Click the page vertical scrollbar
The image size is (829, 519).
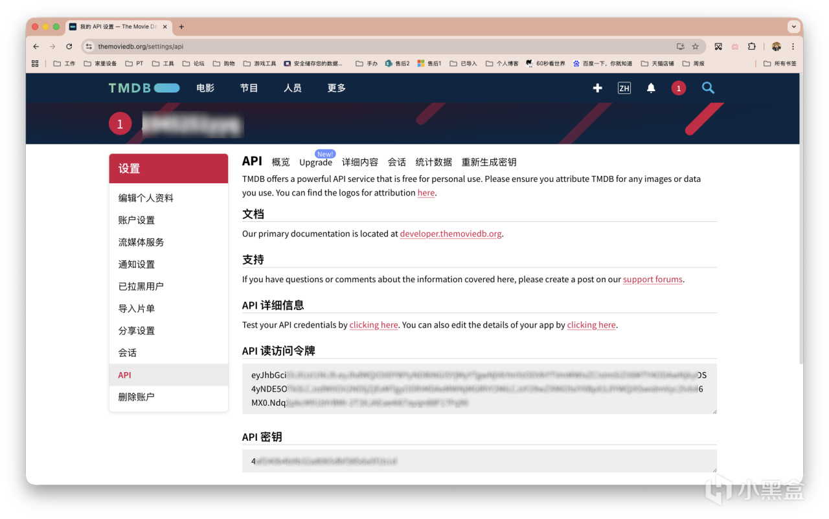click(801, 220)
